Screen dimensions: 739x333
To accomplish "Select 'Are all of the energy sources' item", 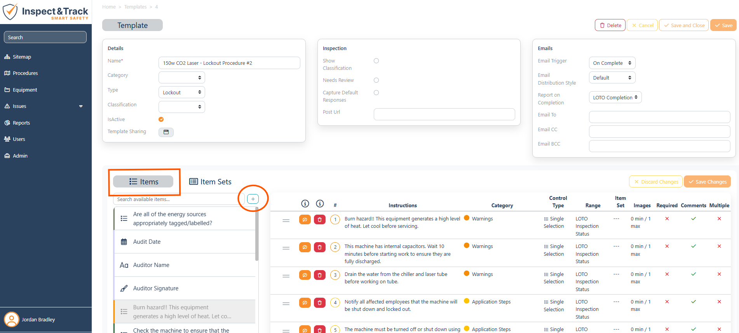I will 185,219.
